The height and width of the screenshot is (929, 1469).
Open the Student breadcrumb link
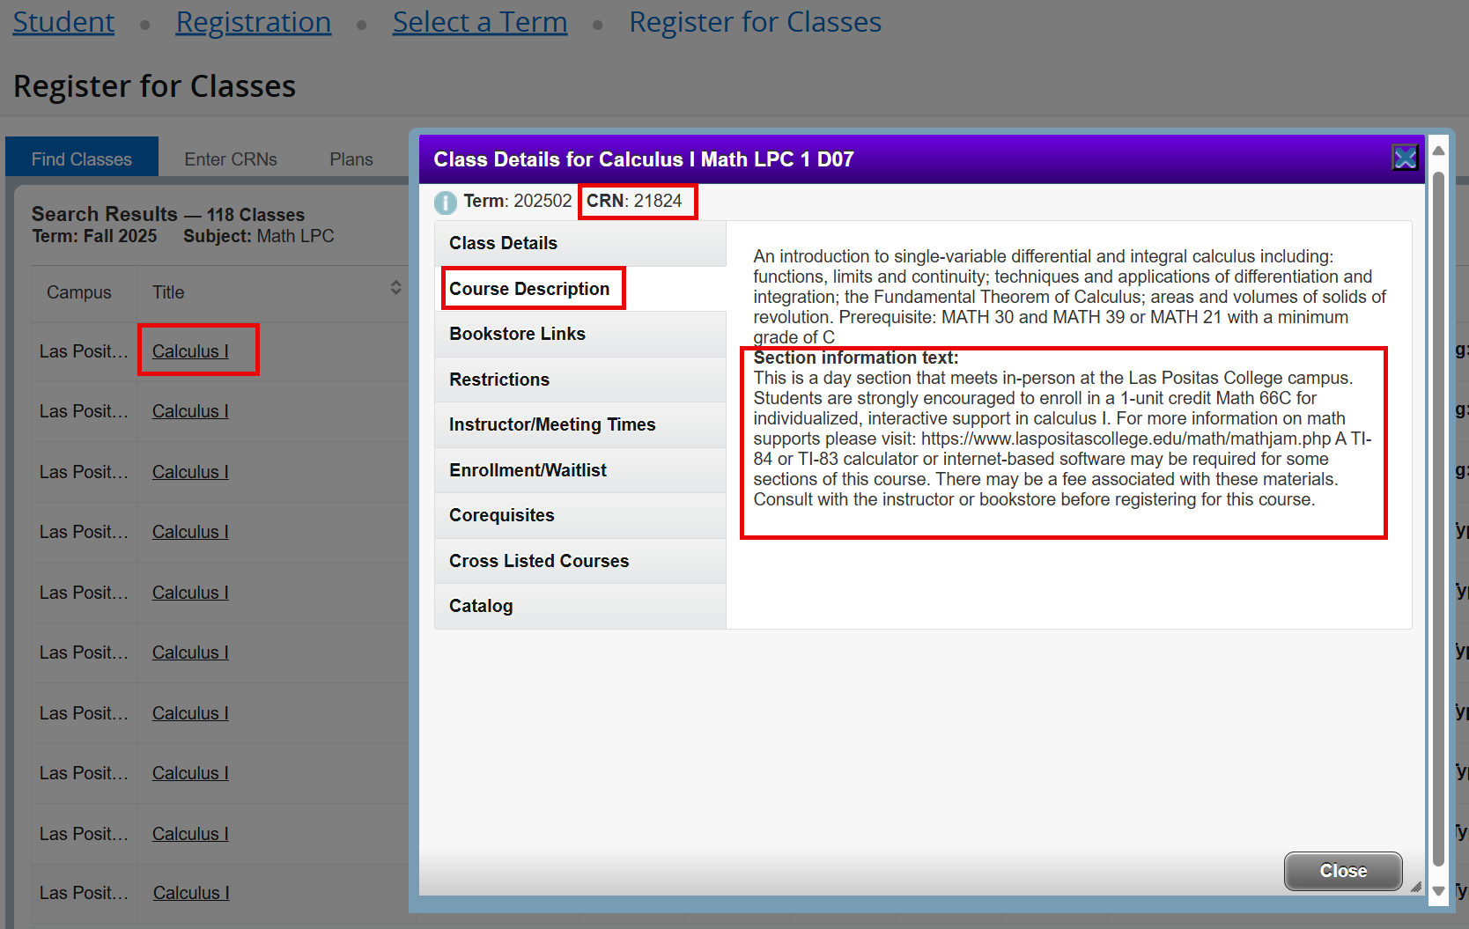(x=63, y=21)
